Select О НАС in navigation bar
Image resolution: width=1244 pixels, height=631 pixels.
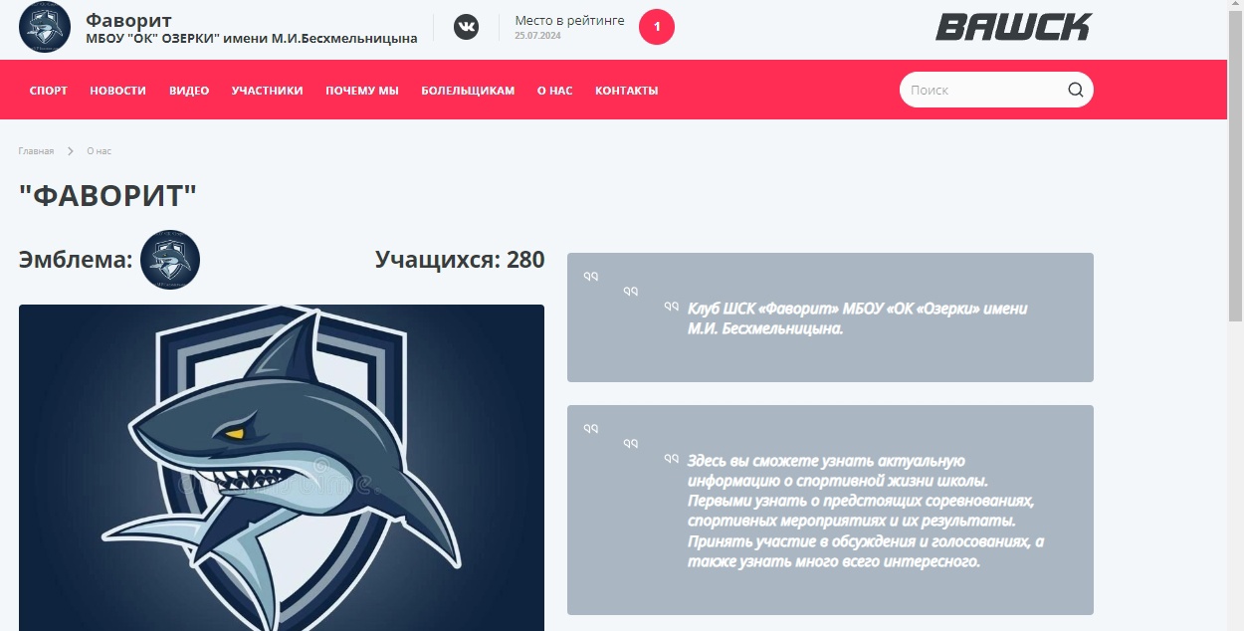[x=555, y=91]
